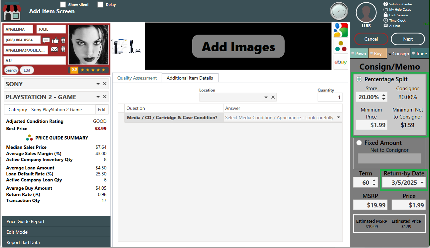Start an AI Chat

(392, 26)
